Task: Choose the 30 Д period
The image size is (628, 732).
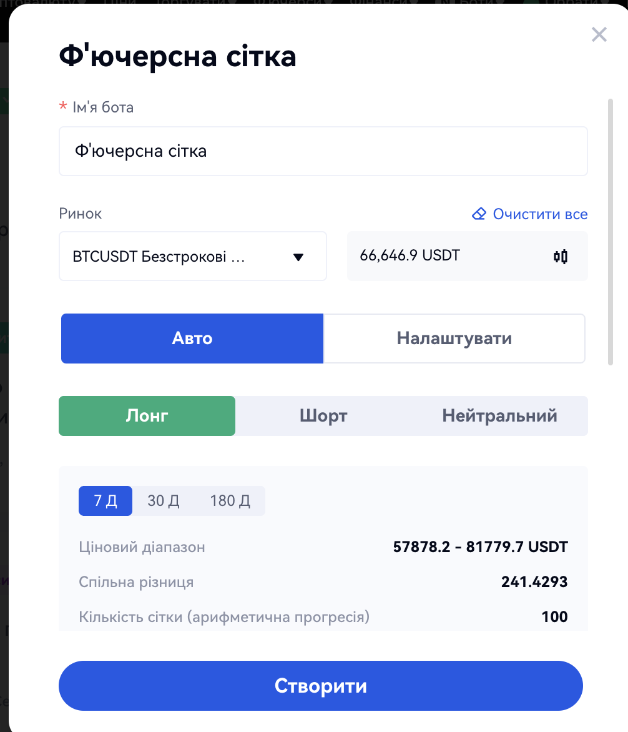Action: pos(164,501)
